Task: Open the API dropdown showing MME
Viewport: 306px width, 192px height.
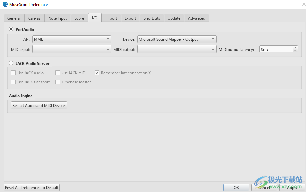Action: click(72, 39)
